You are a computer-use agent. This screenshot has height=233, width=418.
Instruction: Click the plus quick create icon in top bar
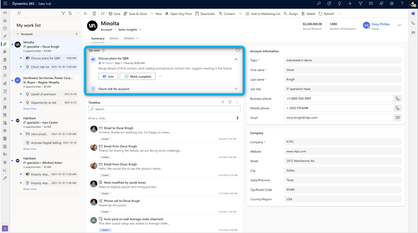pos(350,3)
